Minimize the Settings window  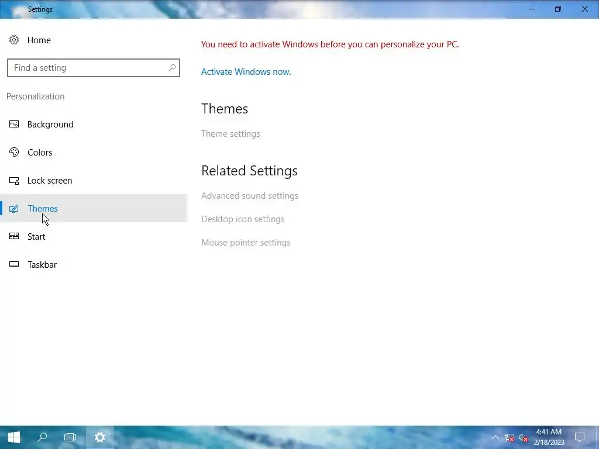pos(532,9)
